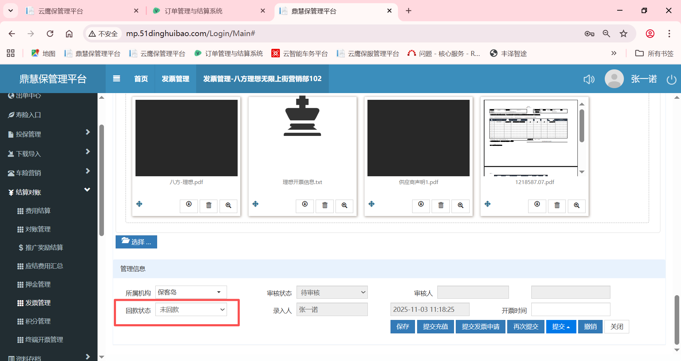
Task: Open the 审核状态 dropdown
Action: coord(332,292)
